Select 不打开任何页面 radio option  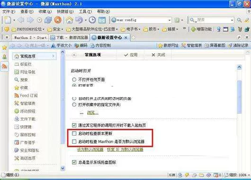(74, 80)
